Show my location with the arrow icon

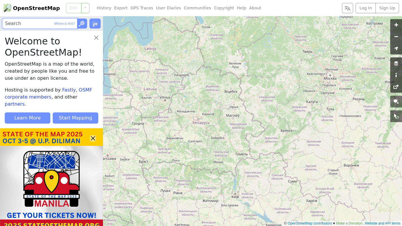click(396, 49)
